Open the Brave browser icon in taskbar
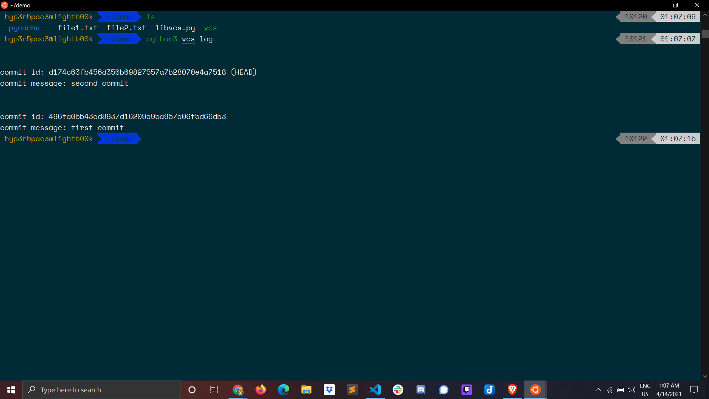The height and width of the screenshot is (399, 709). (512, 390)
